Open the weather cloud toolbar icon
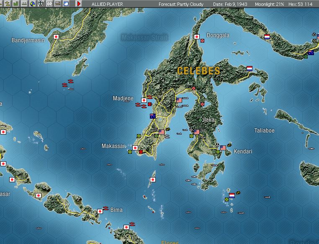 66,4
